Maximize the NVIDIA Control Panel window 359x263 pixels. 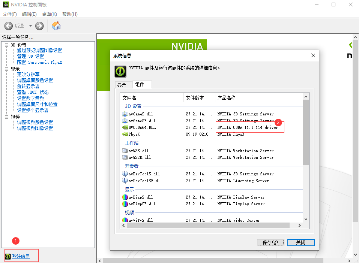coord(333,4)
